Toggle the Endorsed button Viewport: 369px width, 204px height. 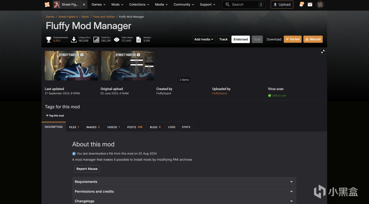click(241, 39)
